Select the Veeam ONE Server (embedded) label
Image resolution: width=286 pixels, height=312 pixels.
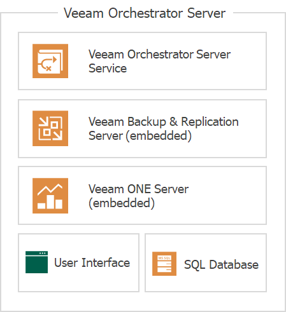(x=138, y=196)
